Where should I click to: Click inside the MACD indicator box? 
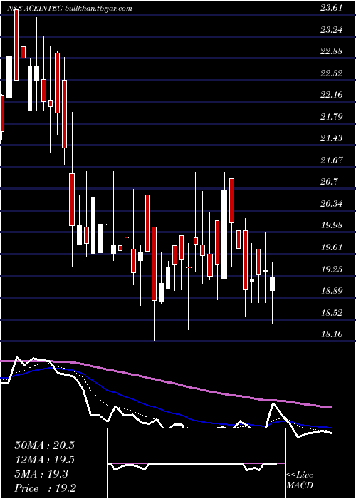pos(196,463)
